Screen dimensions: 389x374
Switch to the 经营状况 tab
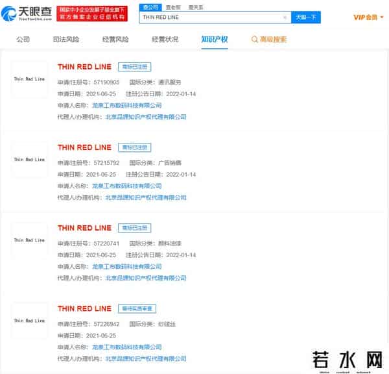tap(165, 39)
